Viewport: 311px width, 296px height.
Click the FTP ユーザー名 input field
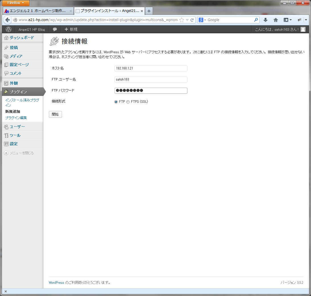151,79
